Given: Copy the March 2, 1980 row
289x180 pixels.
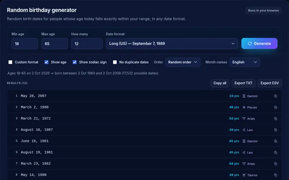Looking at the screenshot, I should [275, 107].
